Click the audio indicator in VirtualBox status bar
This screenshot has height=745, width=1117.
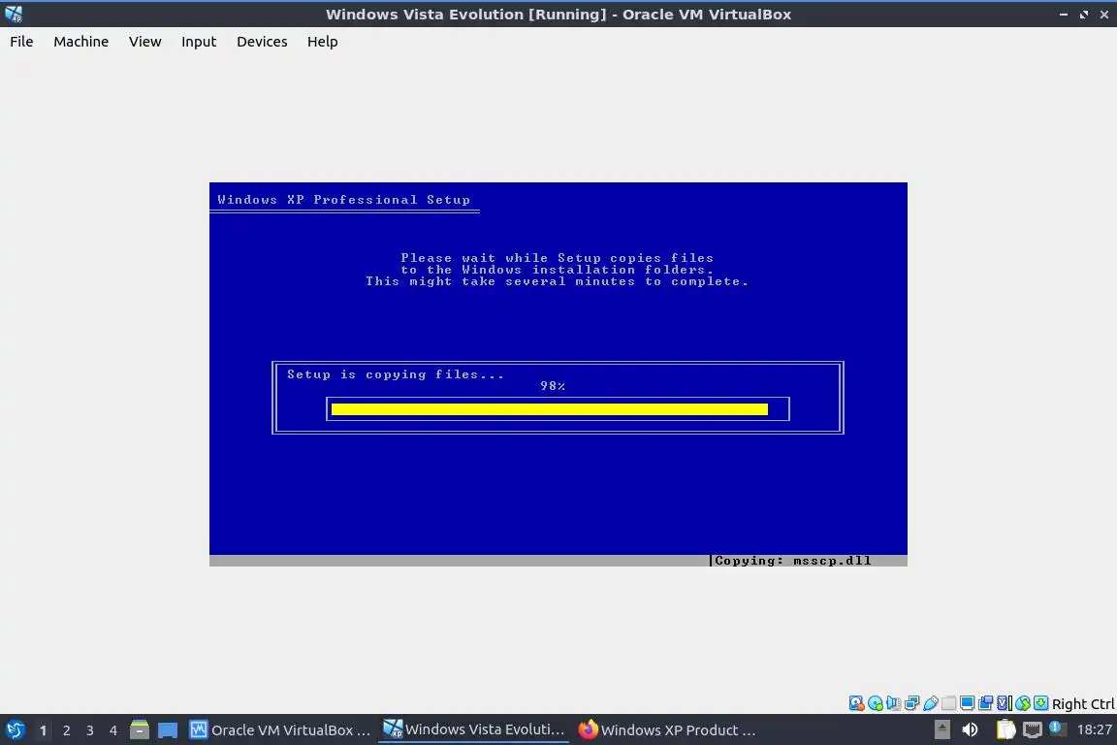tap(893, 703)
